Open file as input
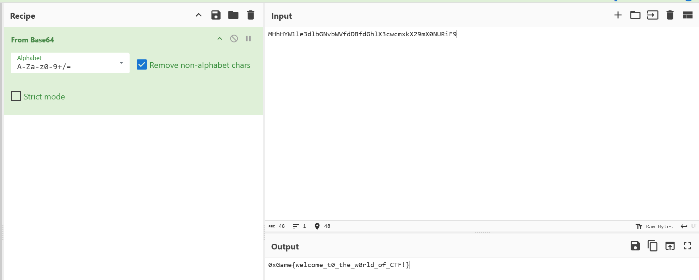 pos(653,15)
